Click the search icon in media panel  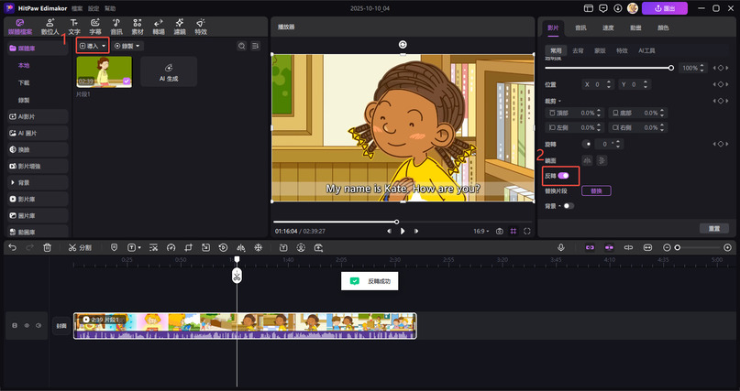(x=241, y=45)
